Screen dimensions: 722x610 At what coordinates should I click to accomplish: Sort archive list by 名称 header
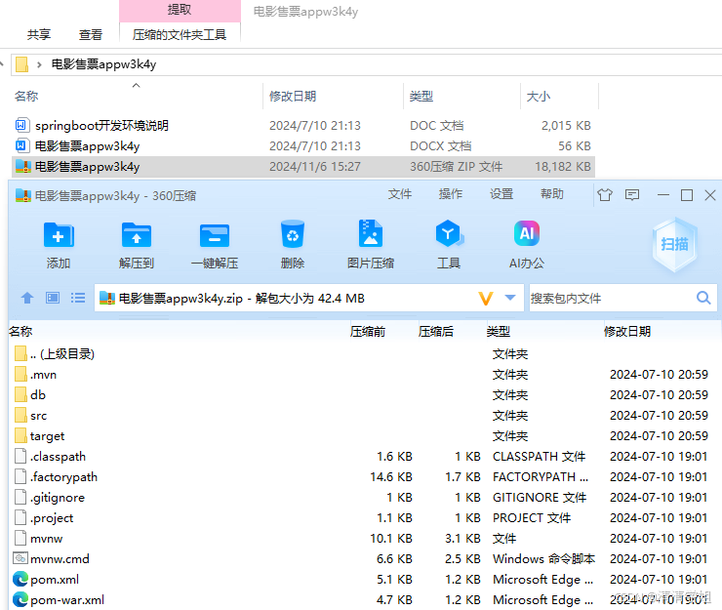pos(20,331)
